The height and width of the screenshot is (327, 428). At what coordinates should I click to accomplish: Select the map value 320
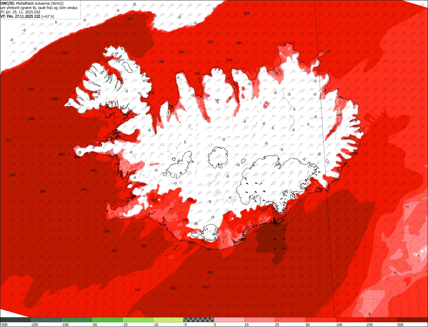pos(173,288)
